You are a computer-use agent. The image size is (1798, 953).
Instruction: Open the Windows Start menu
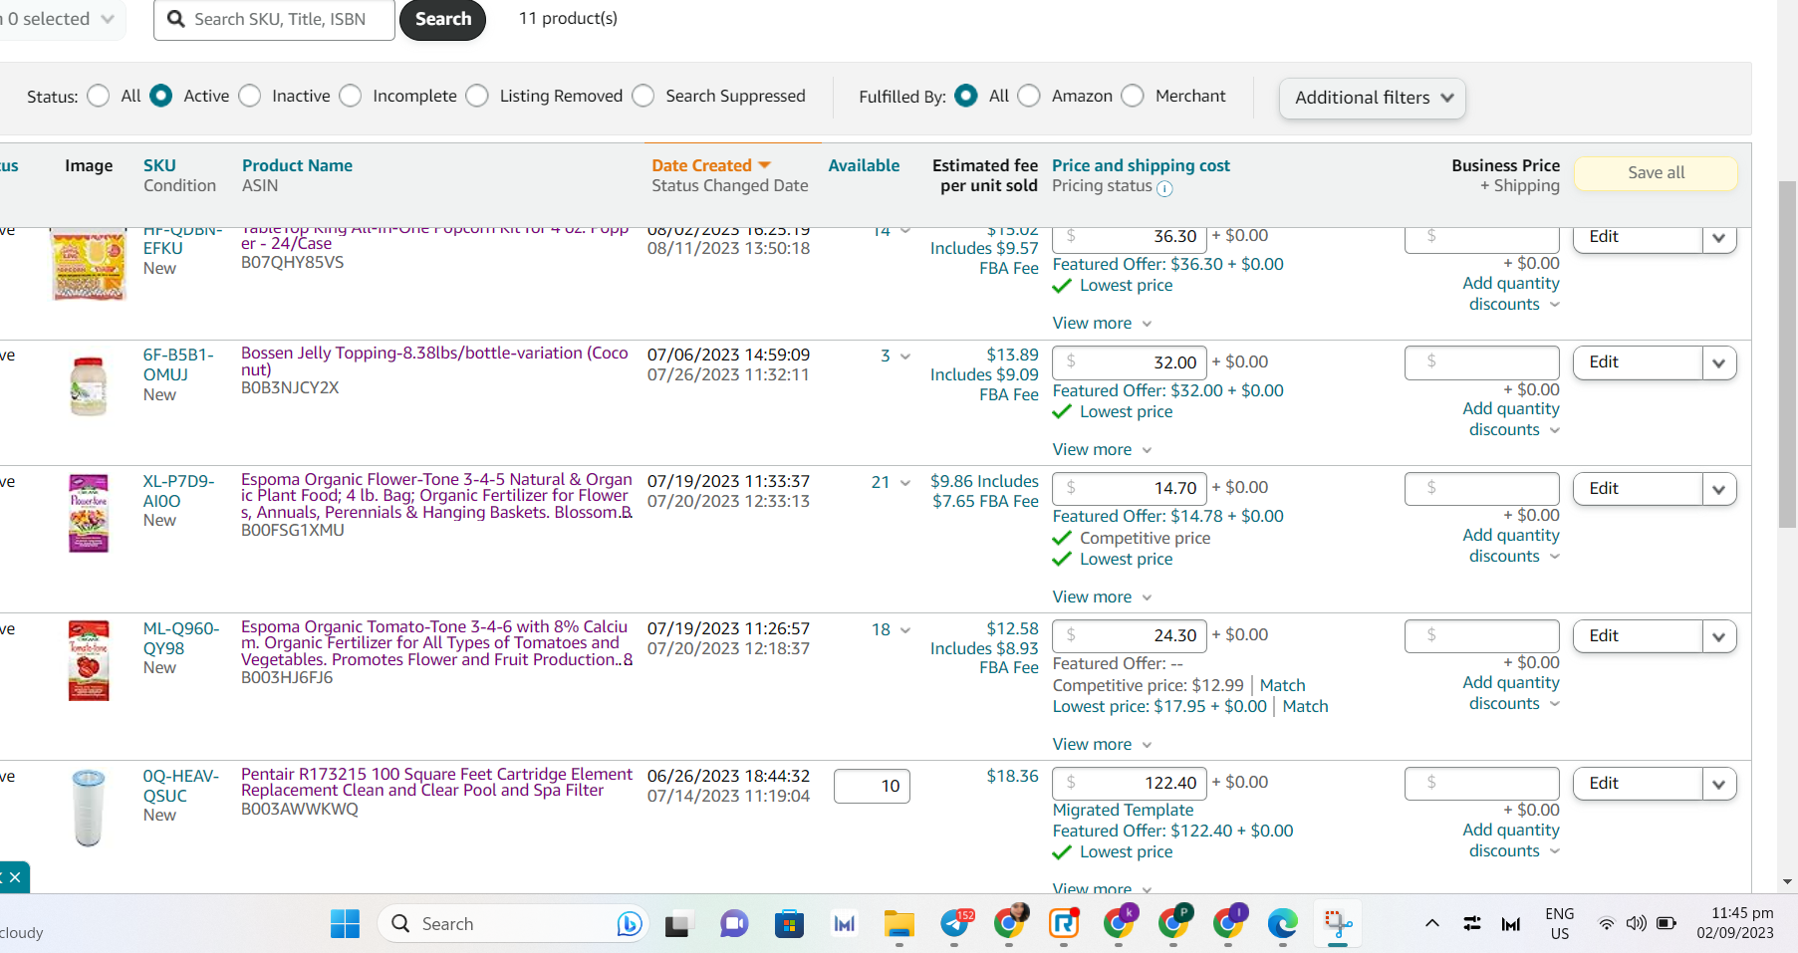pos(345,924)
